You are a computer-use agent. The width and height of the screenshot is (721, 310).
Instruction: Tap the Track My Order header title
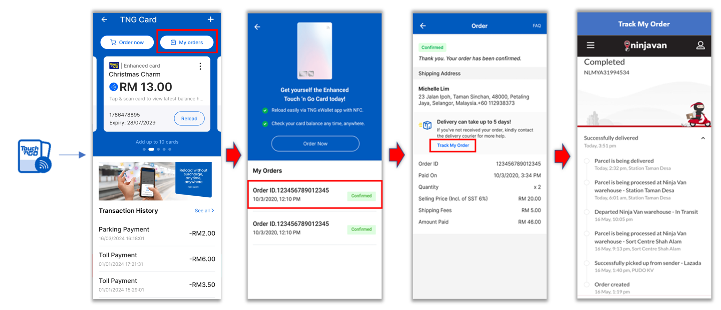pos(644,24)
